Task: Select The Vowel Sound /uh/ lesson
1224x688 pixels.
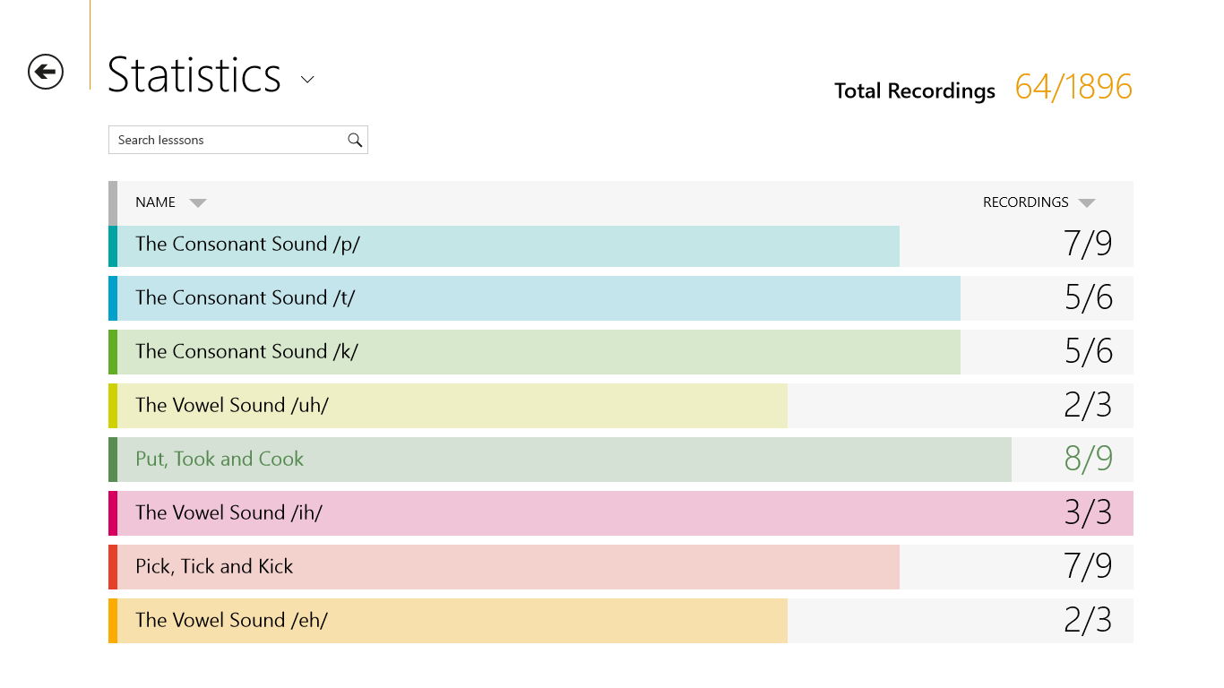Action: coord(232,406)
